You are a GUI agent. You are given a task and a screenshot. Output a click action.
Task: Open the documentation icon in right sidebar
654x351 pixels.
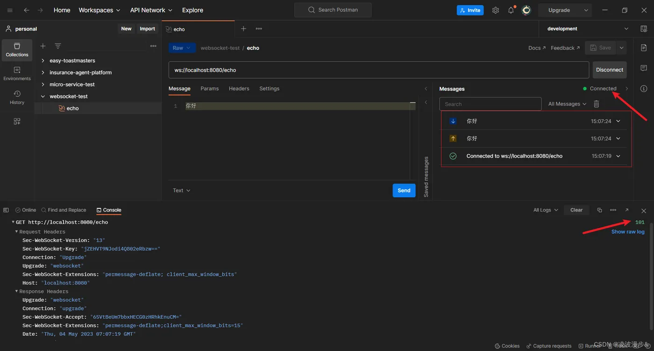644,48
